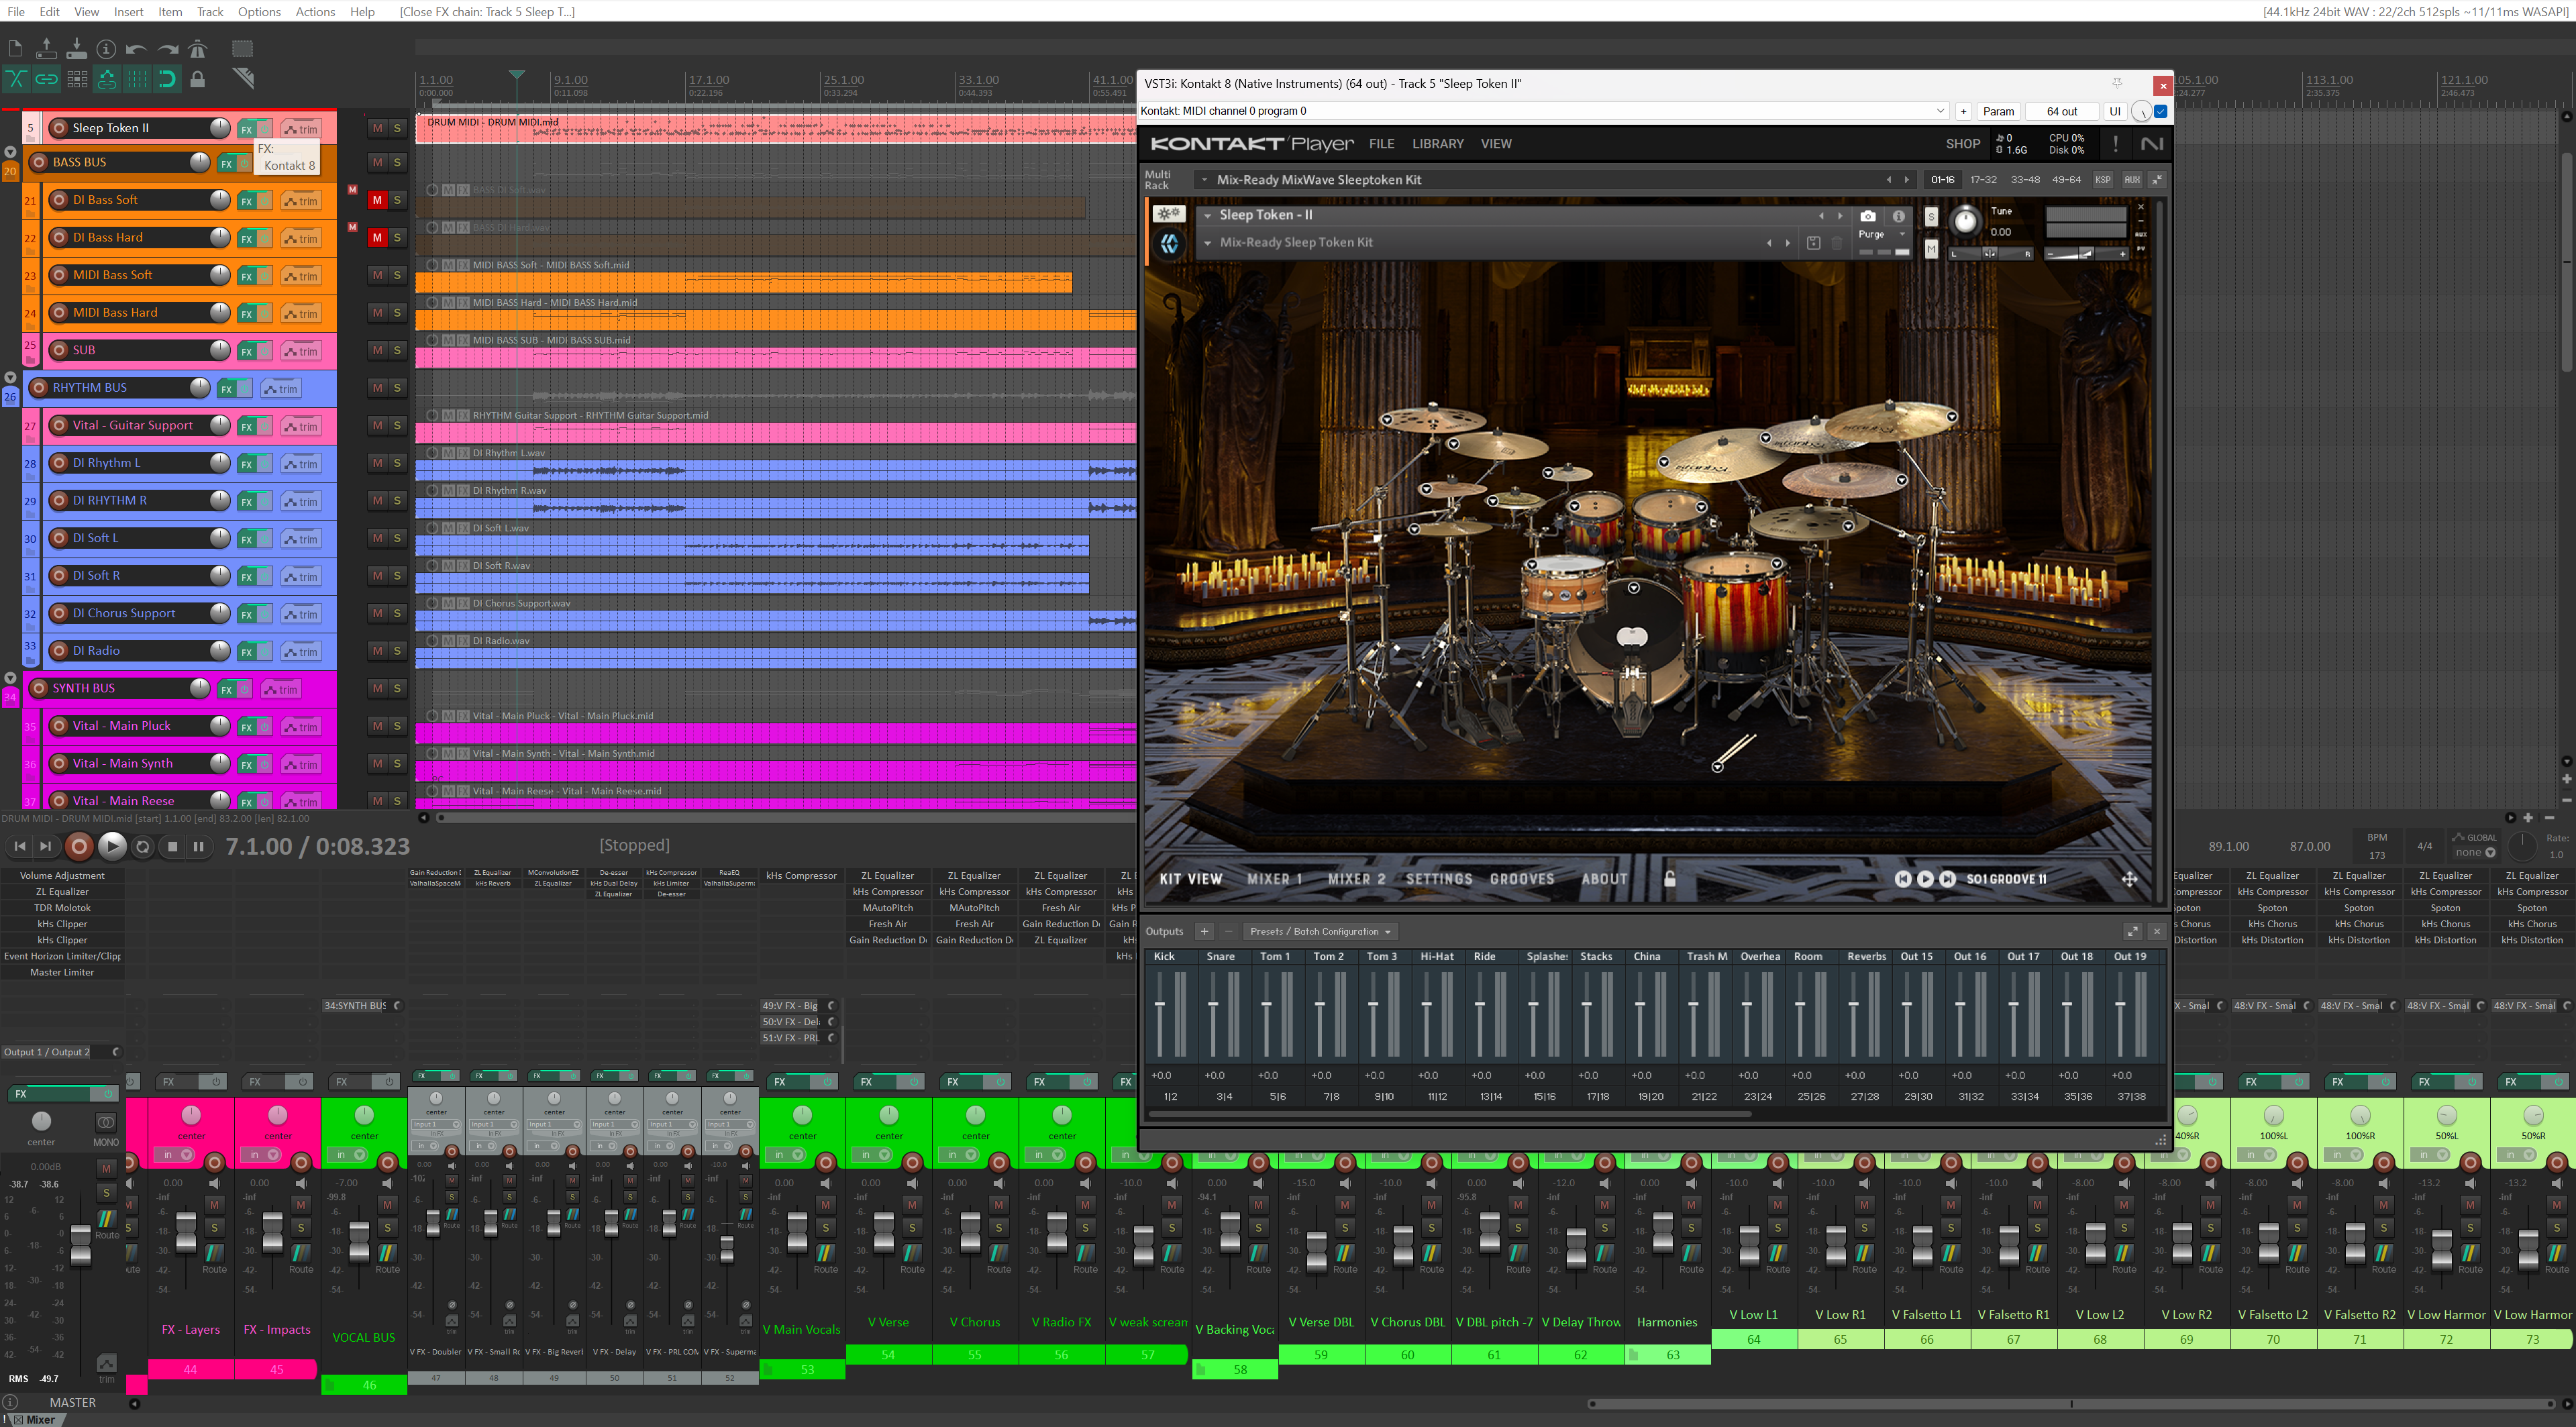Click the Kontakt Tune knob
The width and height of the screenshot is (2576, 1427).
pyautogui.click(x=1965, y=221)
